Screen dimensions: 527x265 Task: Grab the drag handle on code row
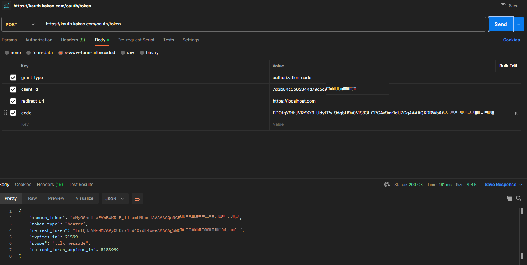(x=5, y=113)
